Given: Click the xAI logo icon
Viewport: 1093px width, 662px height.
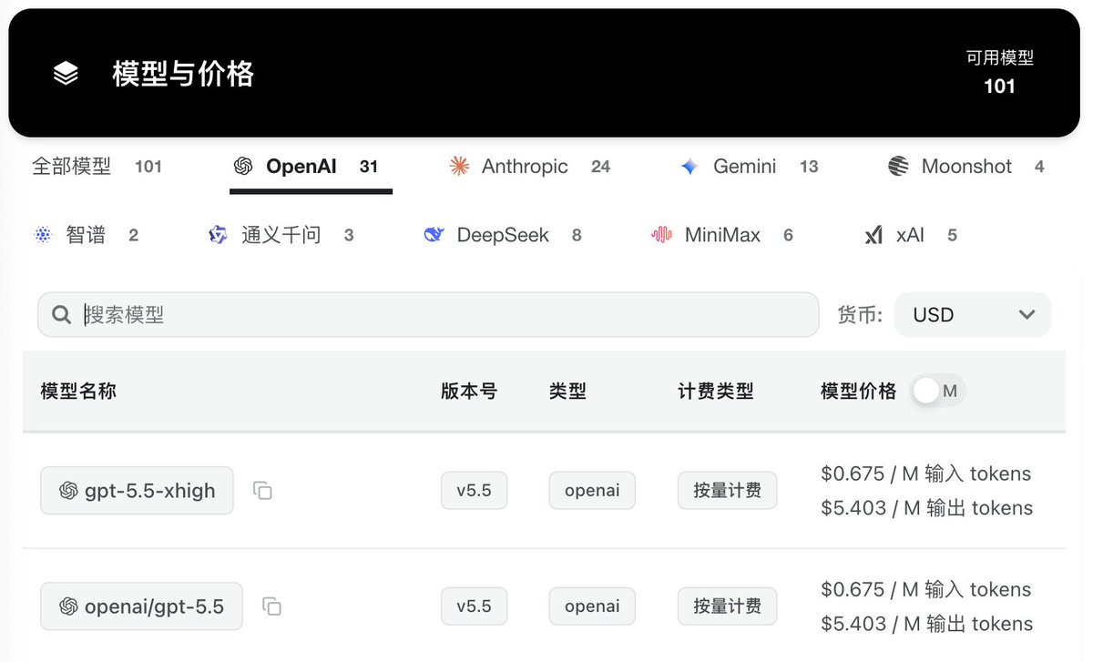Looking at the screenshot, I should 874,235.
